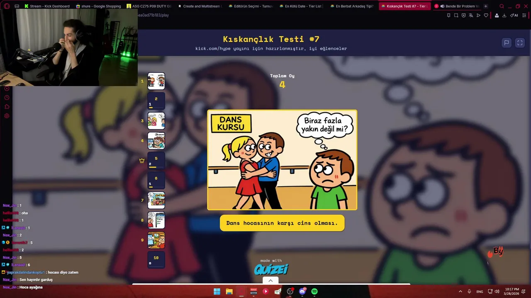Toggle the quiz fullscreen icon
Viewport: 531px width, 298px height.
tap(520, 43)
